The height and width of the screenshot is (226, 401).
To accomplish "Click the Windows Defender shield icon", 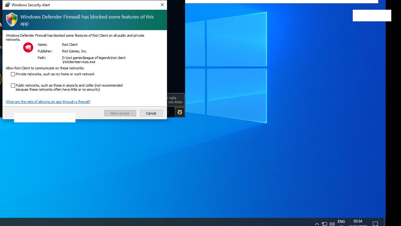I will (x=12, y=20).
